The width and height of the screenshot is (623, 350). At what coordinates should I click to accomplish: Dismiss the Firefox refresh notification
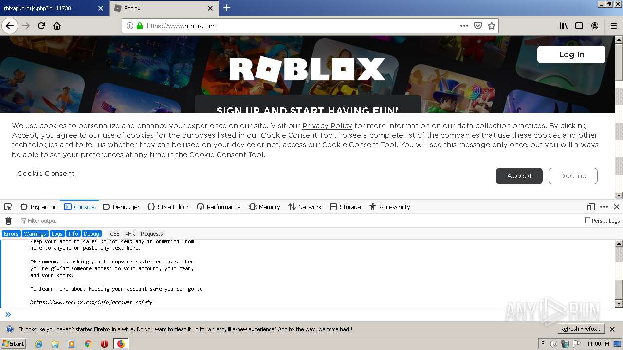[x=612, y=329]
